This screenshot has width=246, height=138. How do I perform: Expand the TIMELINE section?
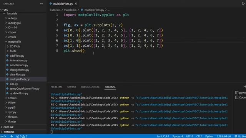point(9,132)
